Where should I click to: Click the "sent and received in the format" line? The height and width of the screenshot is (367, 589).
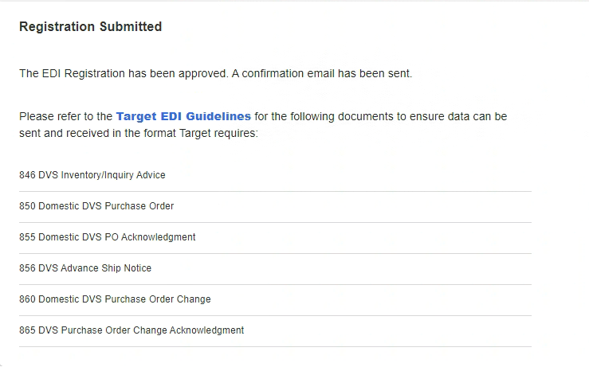pyautogui.click(x=96, y=134)
